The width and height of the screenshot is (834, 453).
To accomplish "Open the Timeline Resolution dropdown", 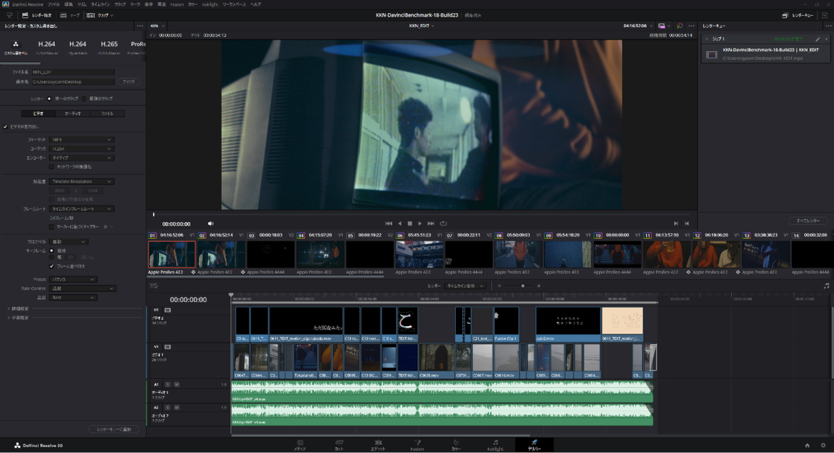I will 81,181.
